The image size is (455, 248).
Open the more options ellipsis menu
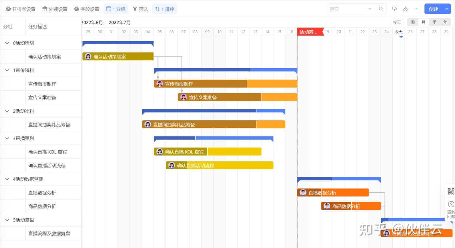[x=416, y=9]
